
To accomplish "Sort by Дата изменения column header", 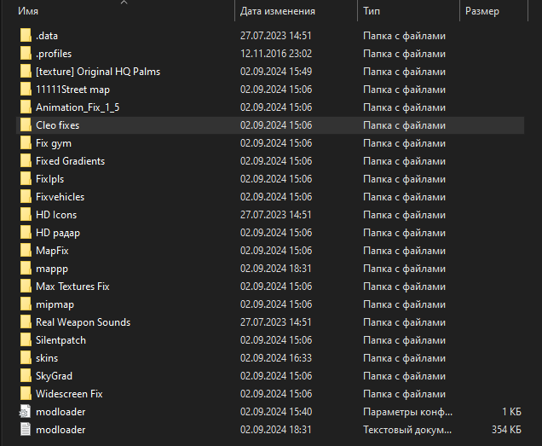I will tap(278, 12).
